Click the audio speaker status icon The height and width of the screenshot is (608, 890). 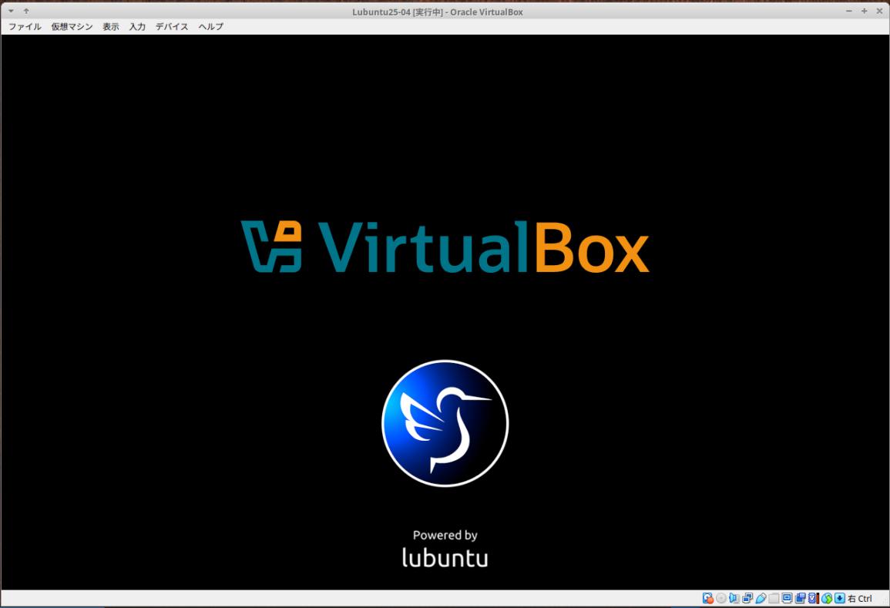tap(734, 598)
